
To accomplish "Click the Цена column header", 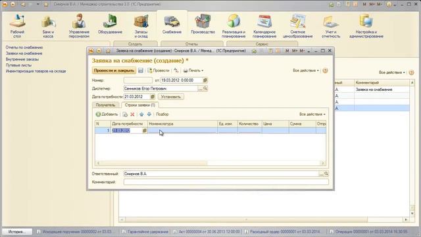I will (276, 124).
